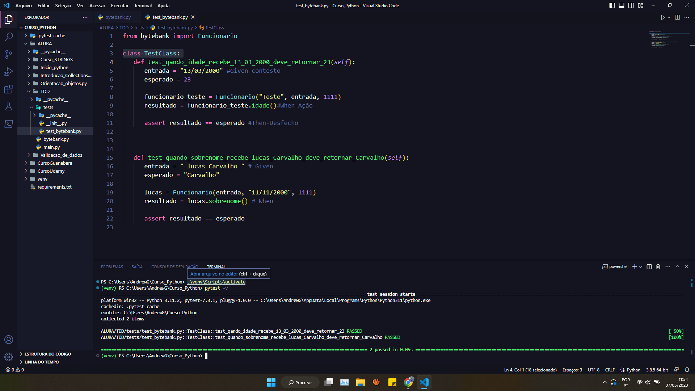Open the Editar menu

pyautogui.click(x=43, y=5)
